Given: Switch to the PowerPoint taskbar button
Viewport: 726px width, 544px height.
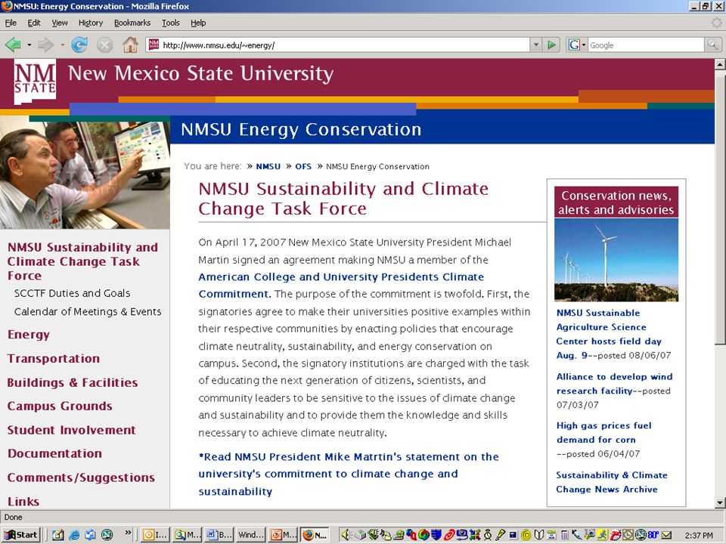Looking at the screenshot, I should (282, 535).
